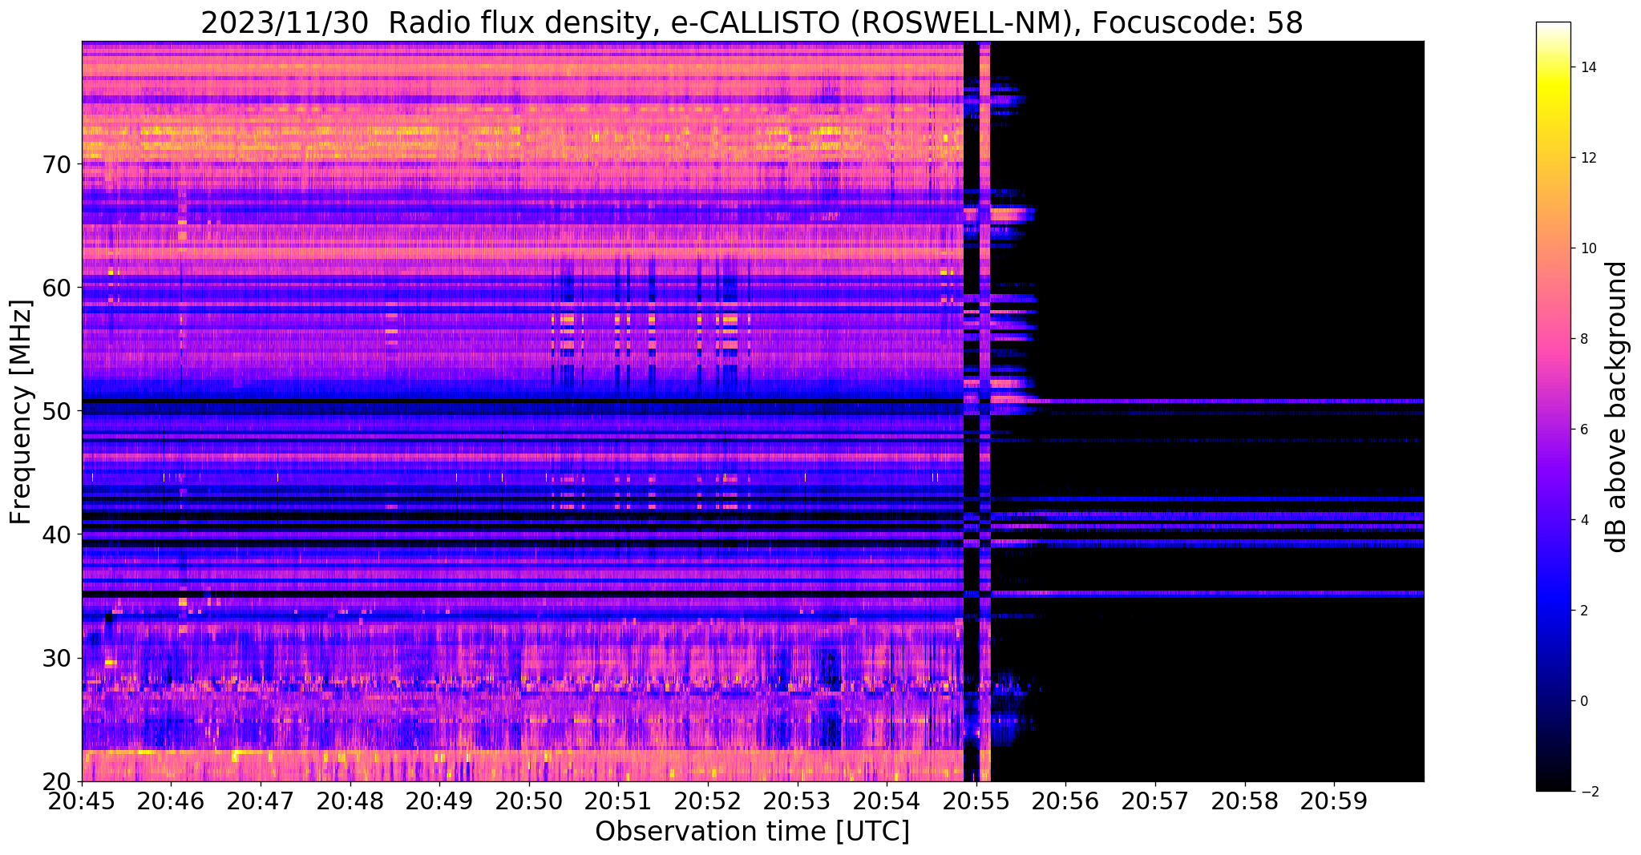Click the 20:50 time tick label
The image size is (1641, 855).
(x=529, y=801)
